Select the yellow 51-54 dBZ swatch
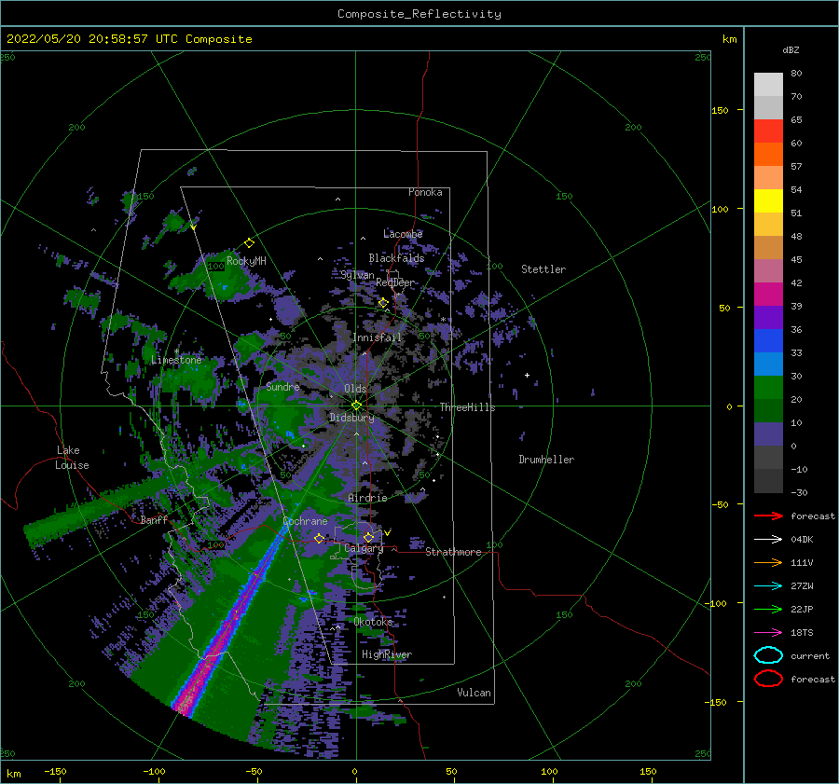 click(x=768, y=201)
